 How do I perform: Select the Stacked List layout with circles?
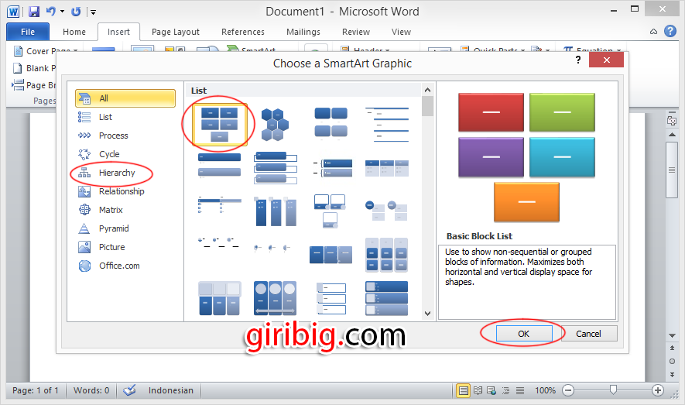coord(387,211)
